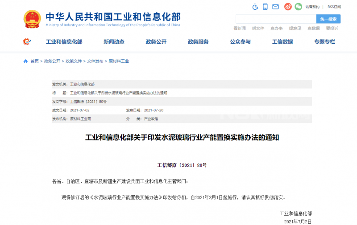Click the paragraph starting 现将修订后的
The height and width of the screenshot is (225, 357).
click(x=174, y=197)
